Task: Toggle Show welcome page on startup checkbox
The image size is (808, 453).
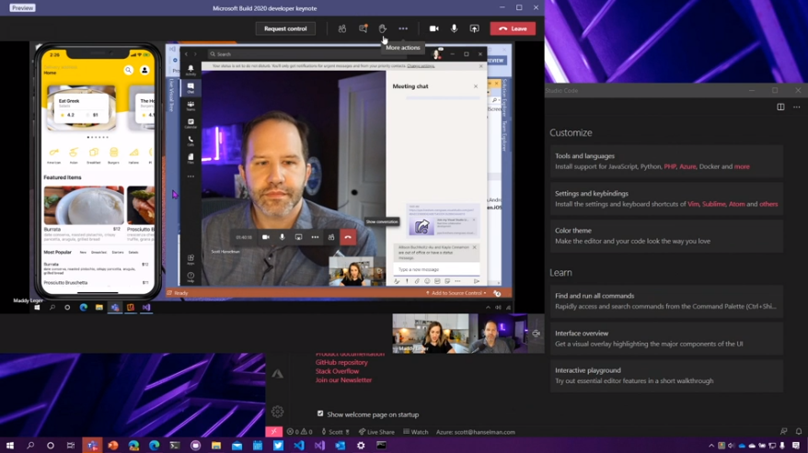Action: [x=320, y=413]
